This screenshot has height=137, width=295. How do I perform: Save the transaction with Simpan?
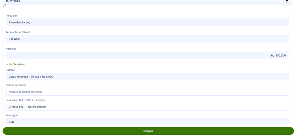pyautogui.click(x=148, y=131)
